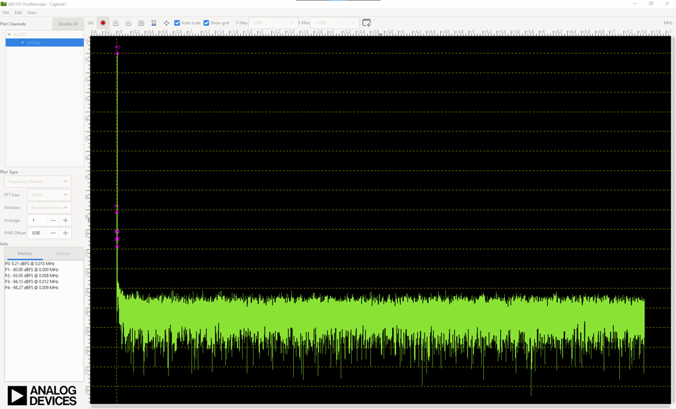
Task: Click the Y Min input field
Action: tap(323, 23)
